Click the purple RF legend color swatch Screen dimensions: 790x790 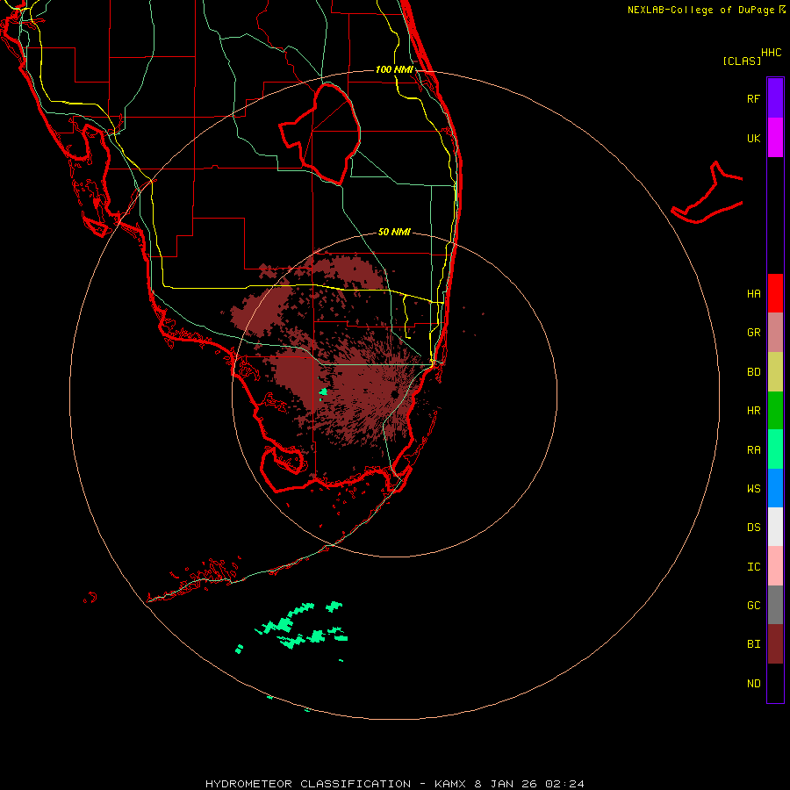tap(775, 98)
